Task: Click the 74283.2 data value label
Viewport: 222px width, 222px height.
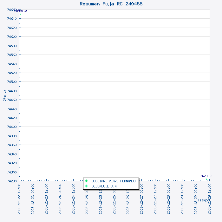Action: 206,176
